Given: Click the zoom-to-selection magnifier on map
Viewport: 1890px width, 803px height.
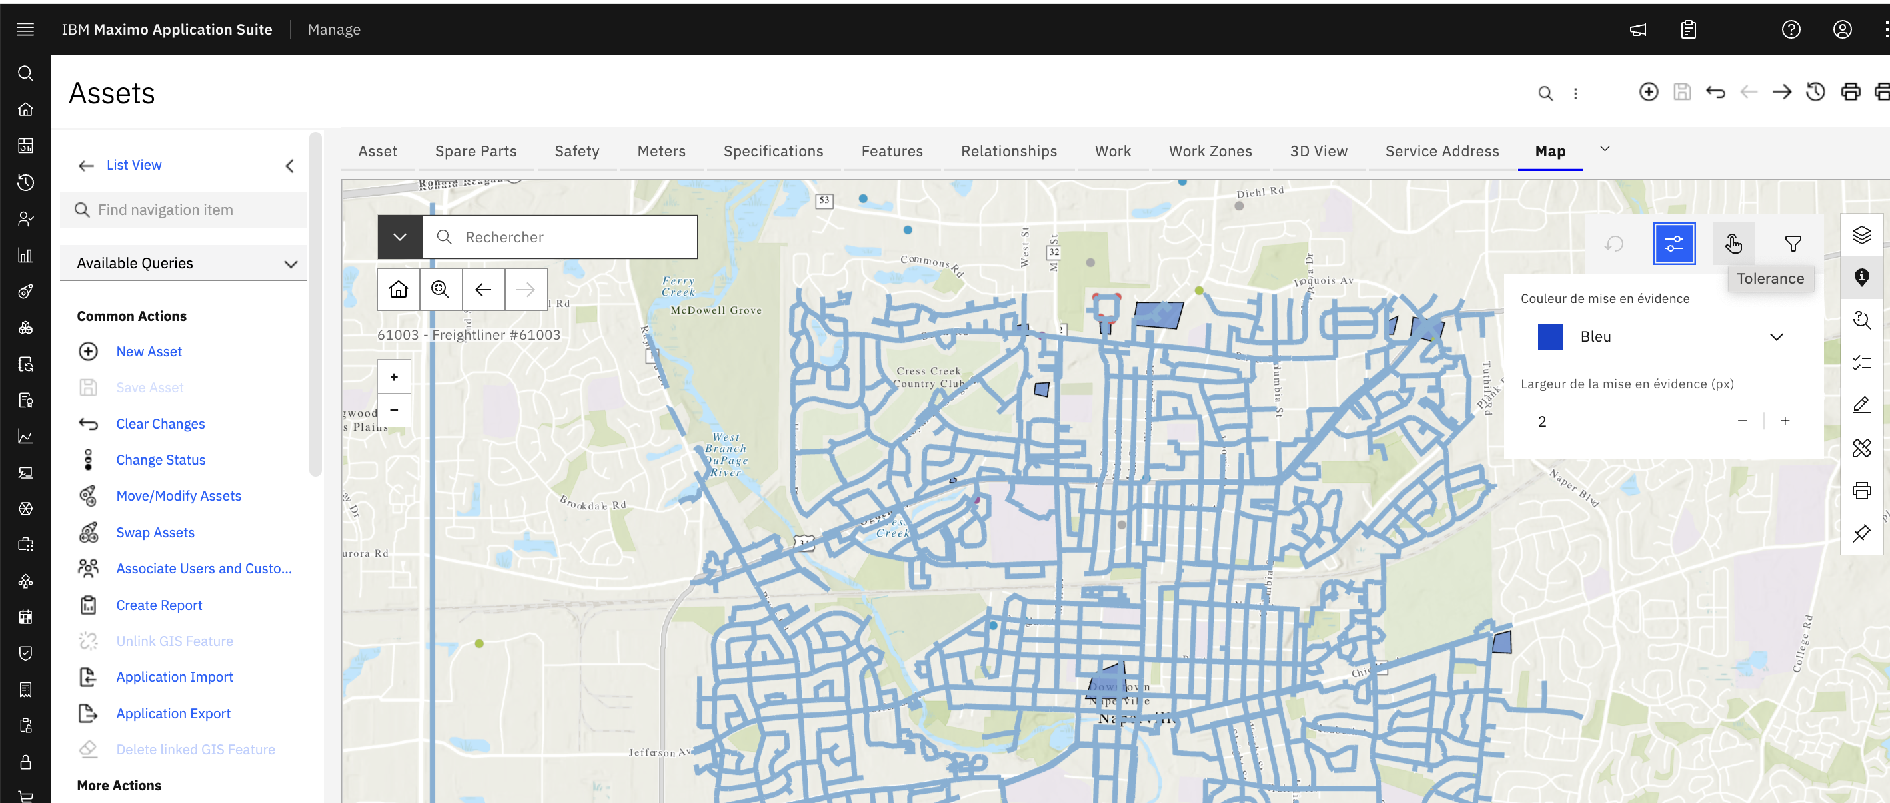Looking at the screenshot, I should (x=441, y=290).
